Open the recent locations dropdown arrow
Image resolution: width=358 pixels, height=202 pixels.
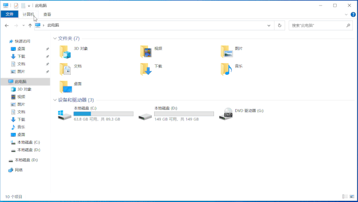[24, 26]
